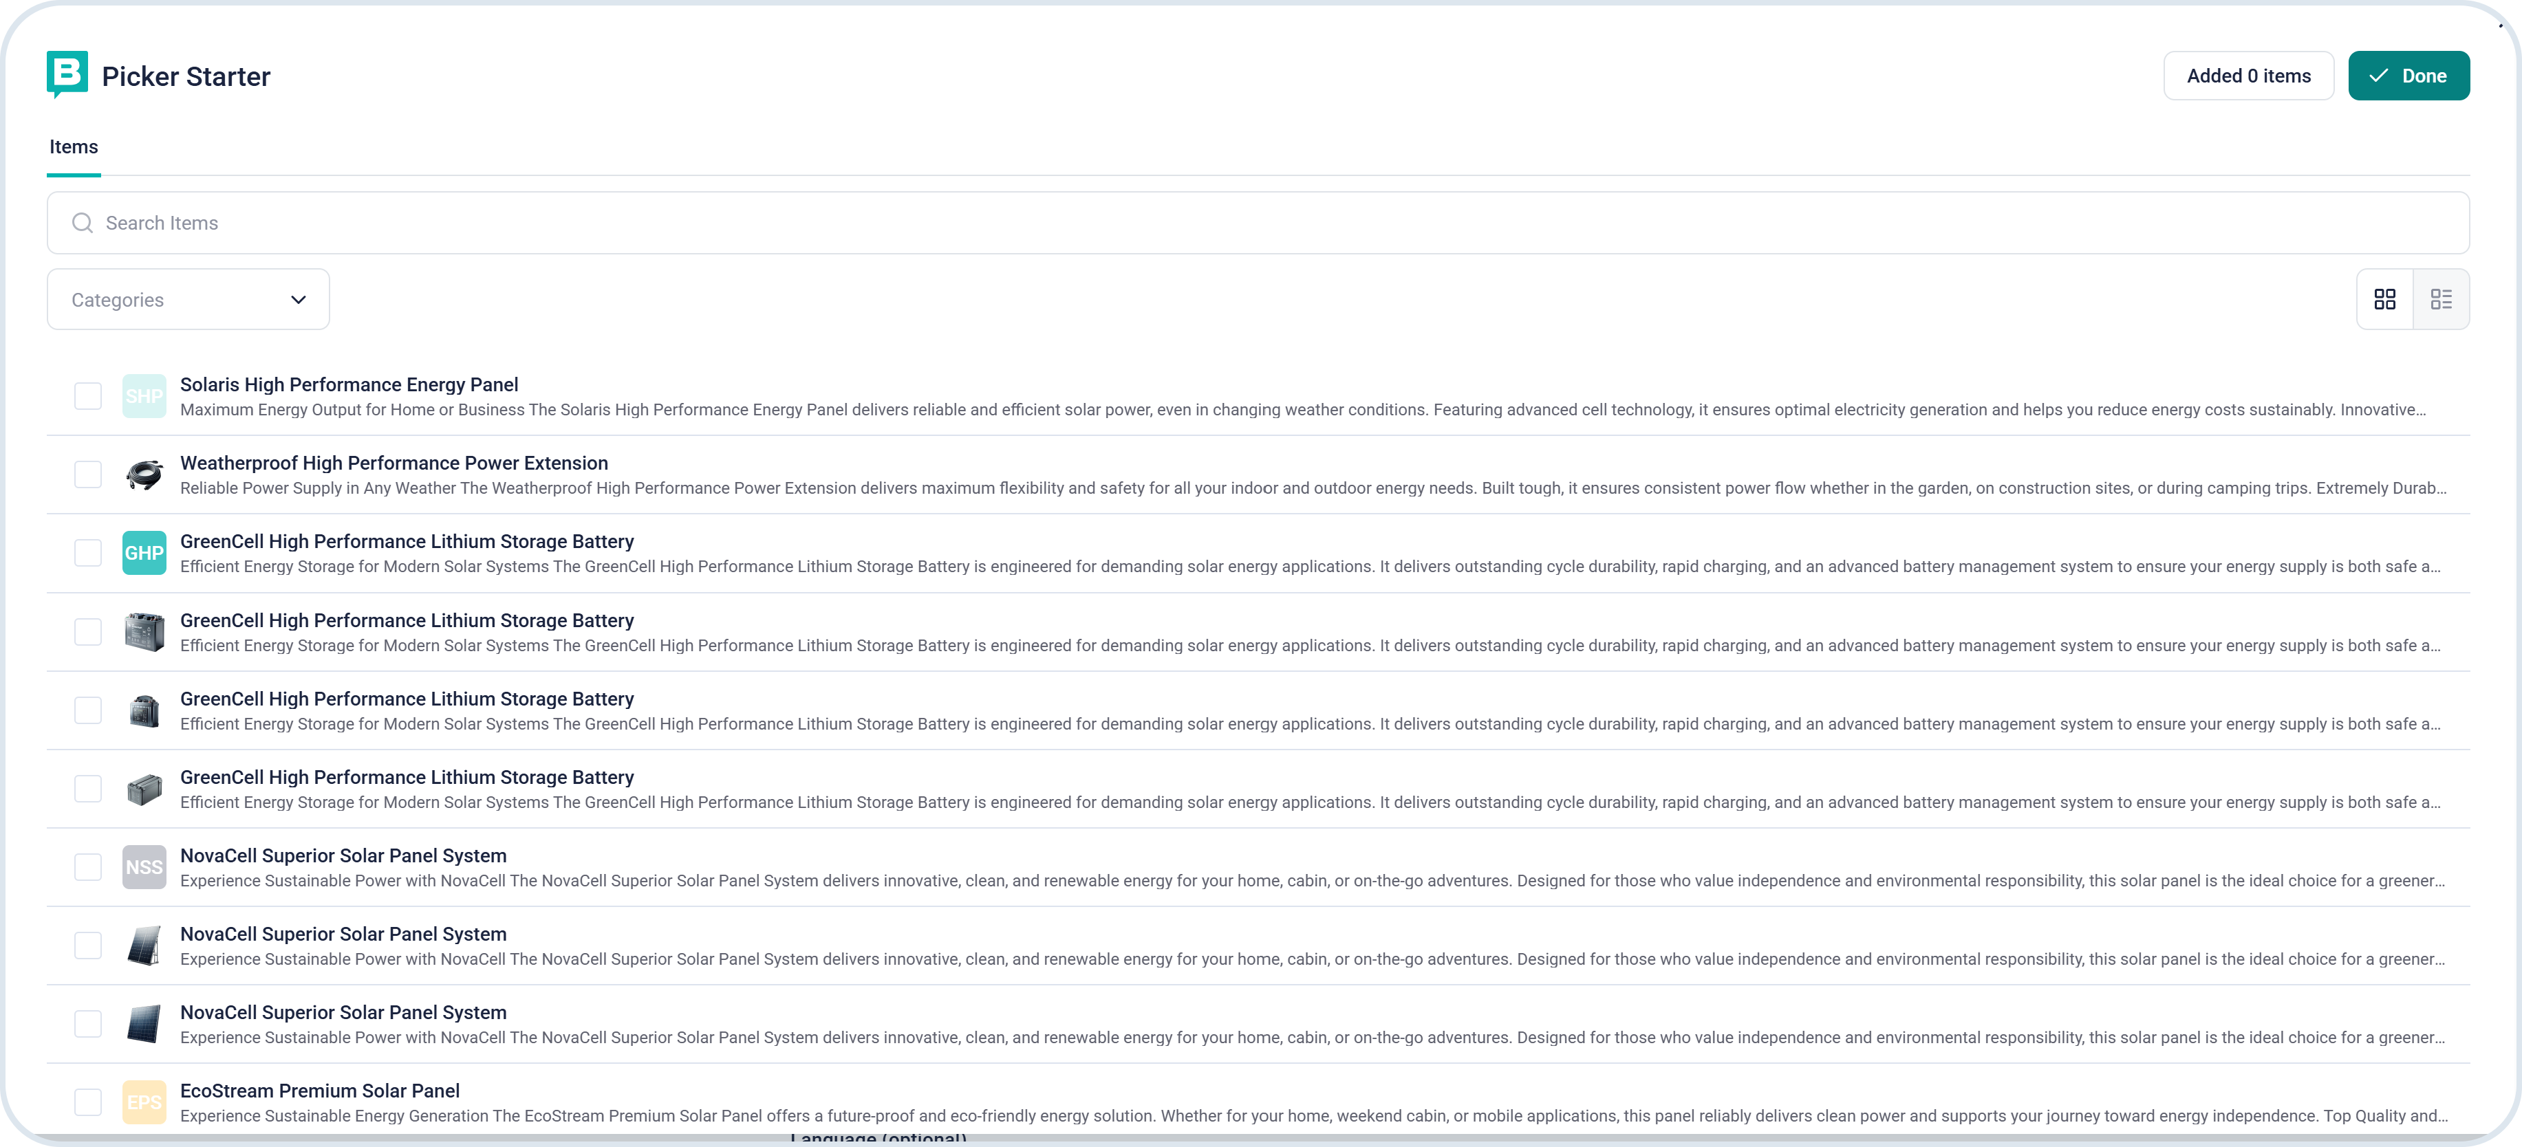Screen dimensions: 2522x1147
Task: Click the search magnifier icon
Action: pyautogui.click(x=83, y=223)
